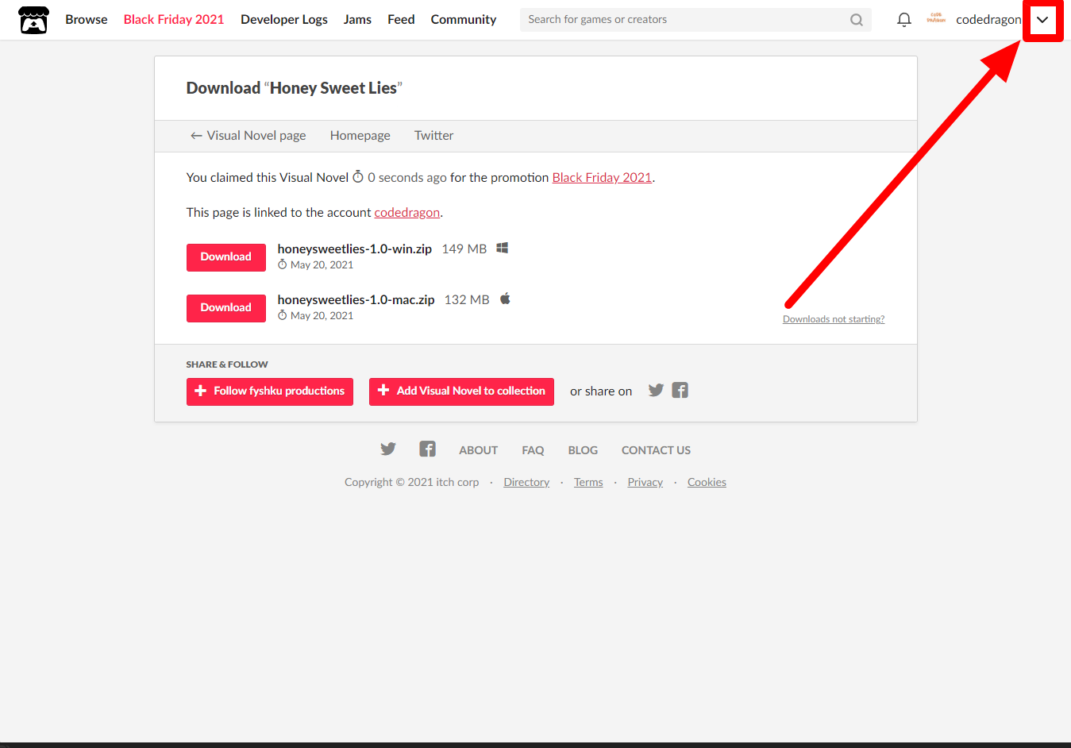Click the Download Honey Sweet Lies heading
Screen dimensions: 1071x748
tap(295, 88)
